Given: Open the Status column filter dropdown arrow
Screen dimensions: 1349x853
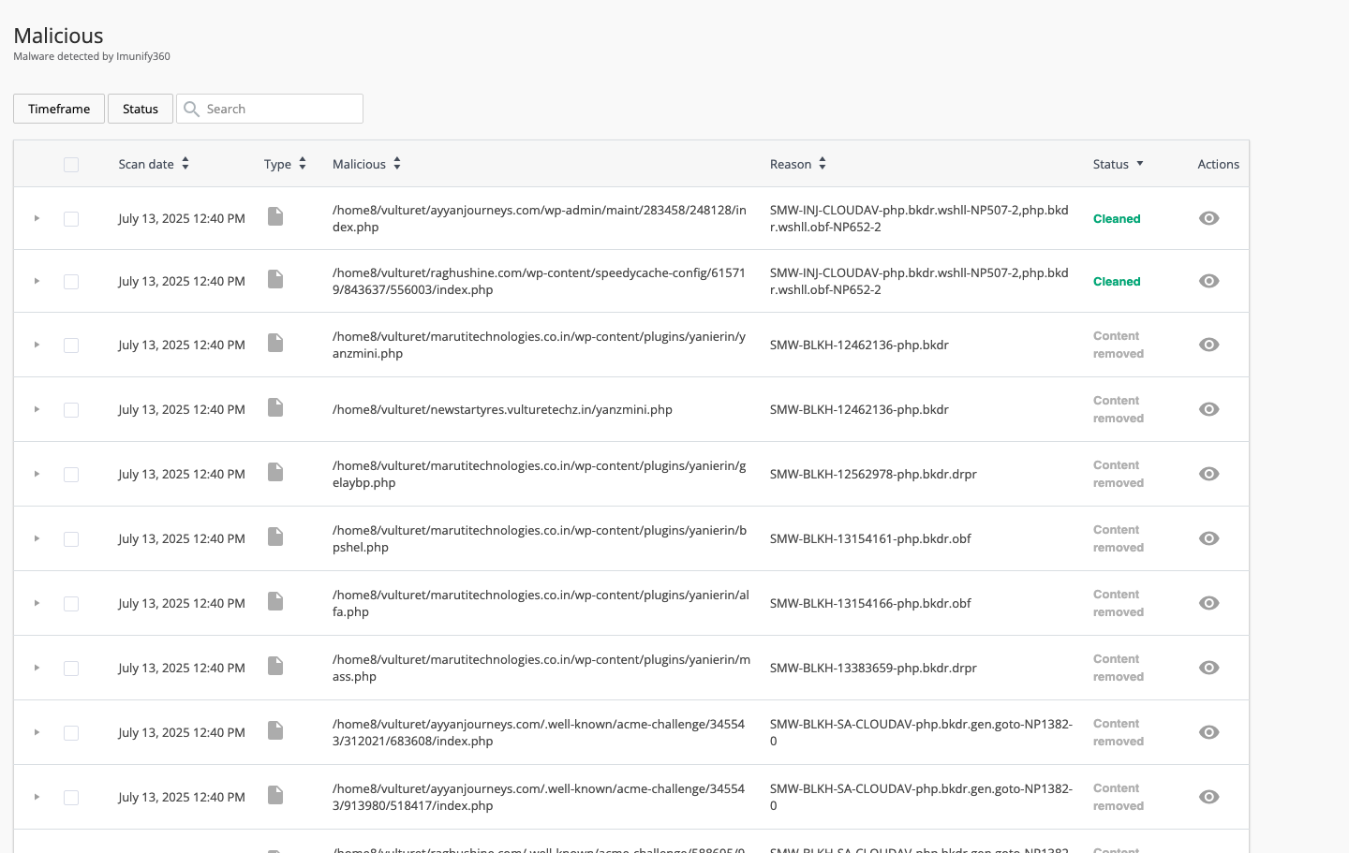Looking at the screenshot, I should pos(1139,164).
